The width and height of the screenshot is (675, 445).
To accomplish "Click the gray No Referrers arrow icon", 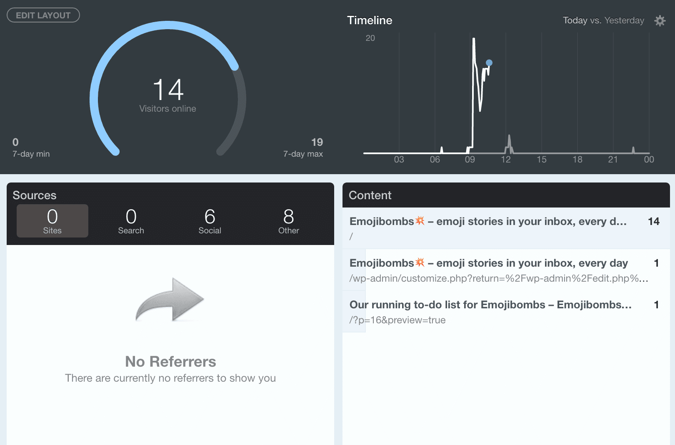I will 170,300.
